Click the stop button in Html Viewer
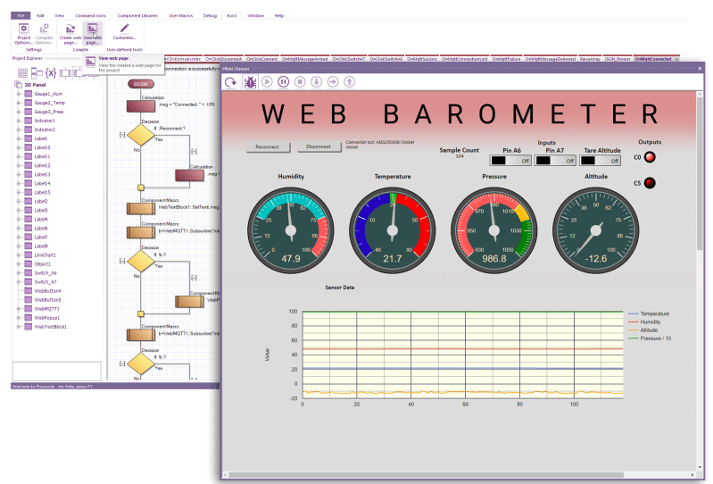Viewport: 713px width, 484px height. (300, 82)
